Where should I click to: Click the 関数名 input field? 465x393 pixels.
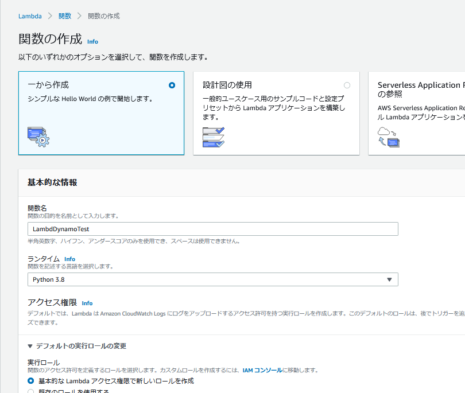click(212, 229)
